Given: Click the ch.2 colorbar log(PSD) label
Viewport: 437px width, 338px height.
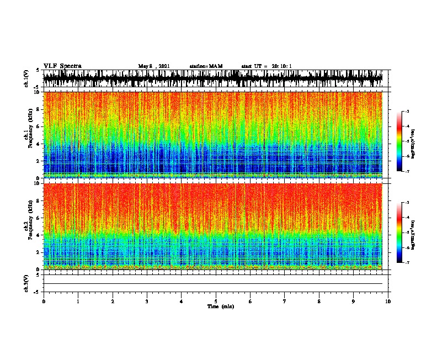Looking at the screenshot, I should point(413,235).
